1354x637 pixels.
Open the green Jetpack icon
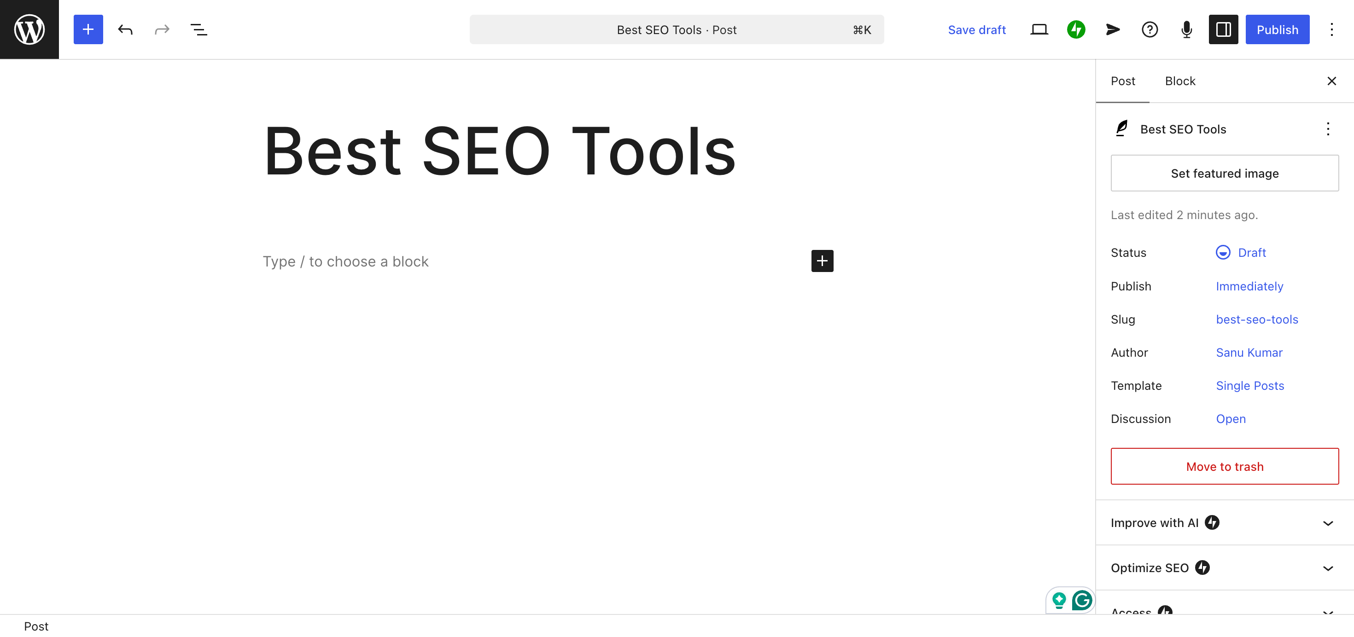(1076, 29)
